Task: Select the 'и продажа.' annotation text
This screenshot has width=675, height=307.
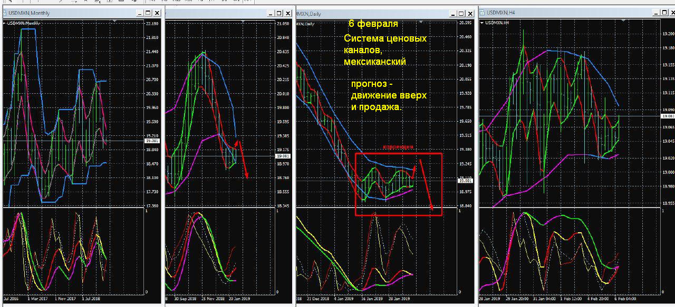Action: 376,107
